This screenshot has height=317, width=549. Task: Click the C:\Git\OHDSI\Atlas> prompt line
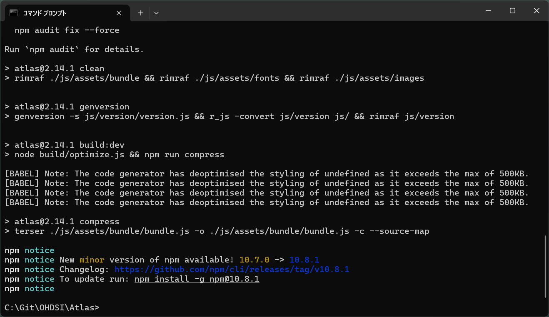click(x=52, y=308)
